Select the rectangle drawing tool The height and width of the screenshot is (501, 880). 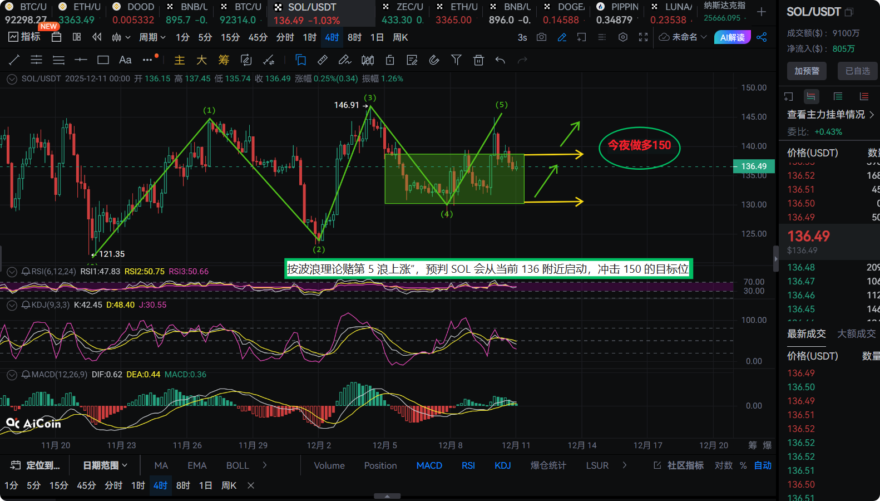pos(103,60)
